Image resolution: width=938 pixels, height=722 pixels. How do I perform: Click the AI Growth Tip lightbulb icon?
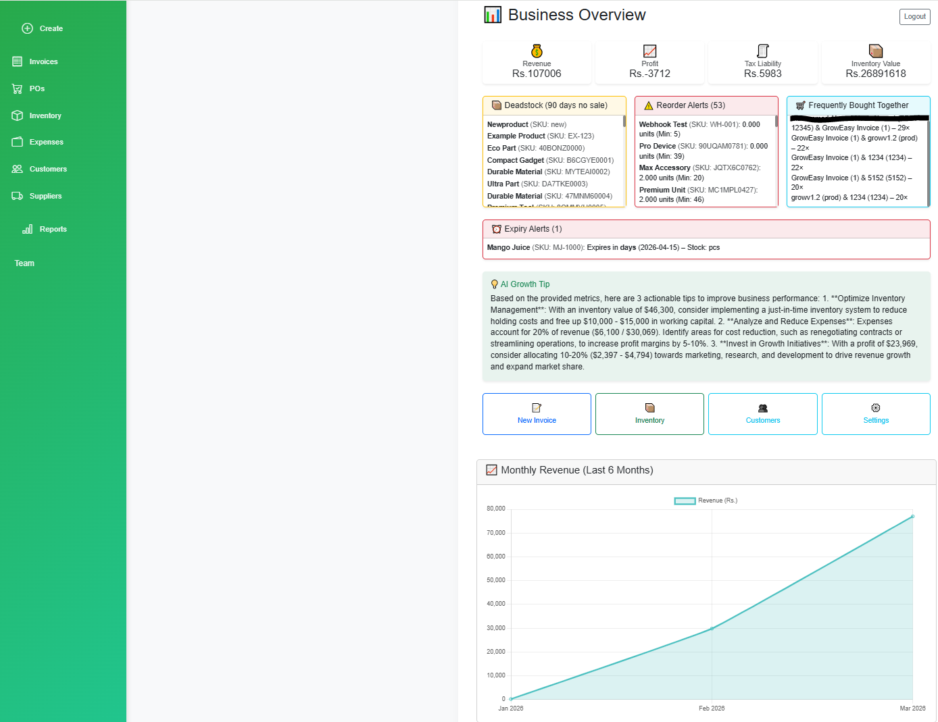[495, 284]
